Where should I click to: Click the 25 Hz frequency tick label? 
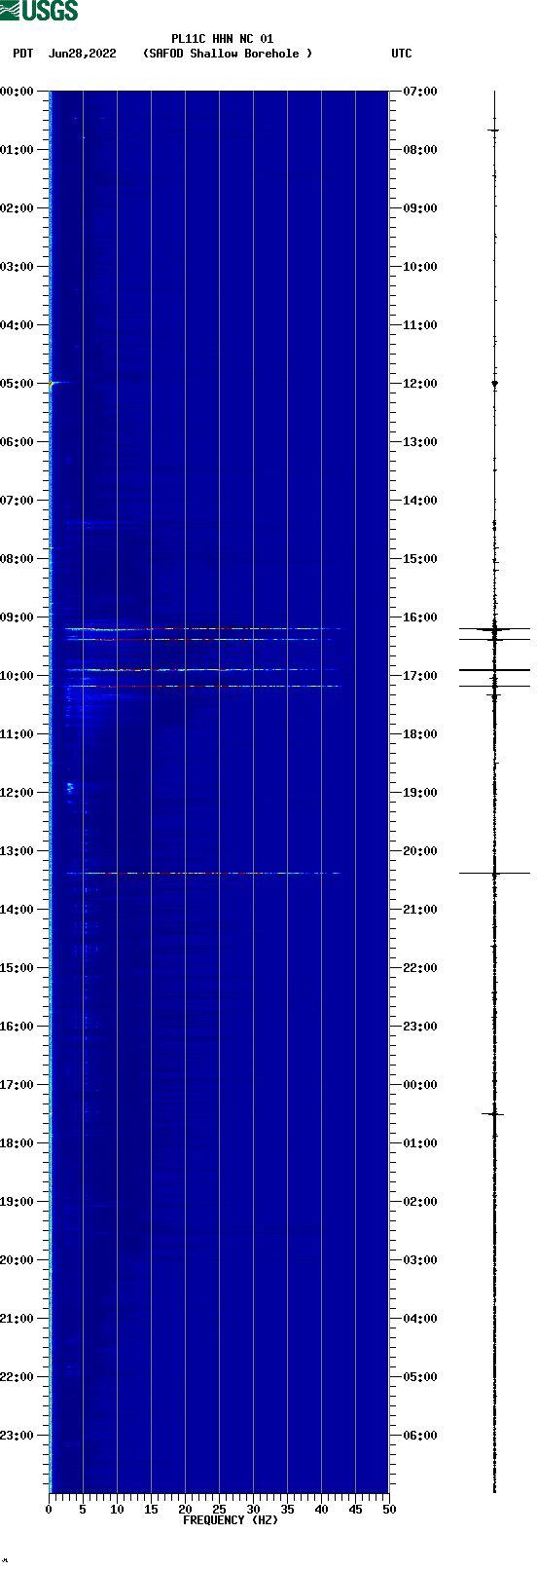219,1510
